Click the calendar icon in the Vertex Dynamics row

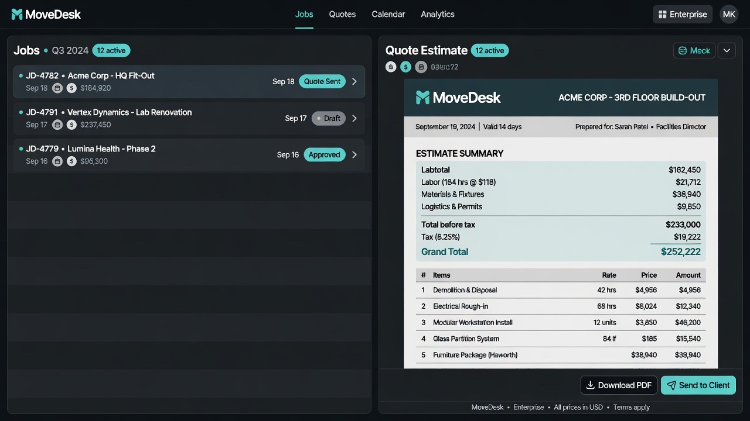click(x=57, y=125)
